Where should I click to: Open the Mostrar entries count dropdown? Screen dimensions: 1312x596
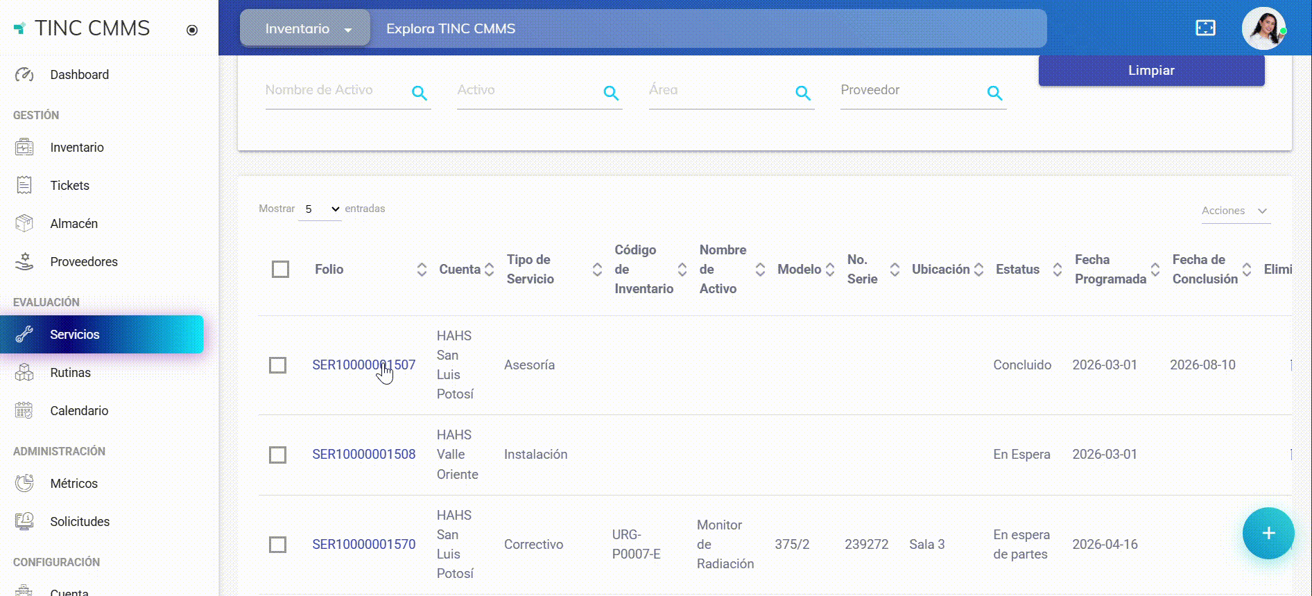pos(320,209)
